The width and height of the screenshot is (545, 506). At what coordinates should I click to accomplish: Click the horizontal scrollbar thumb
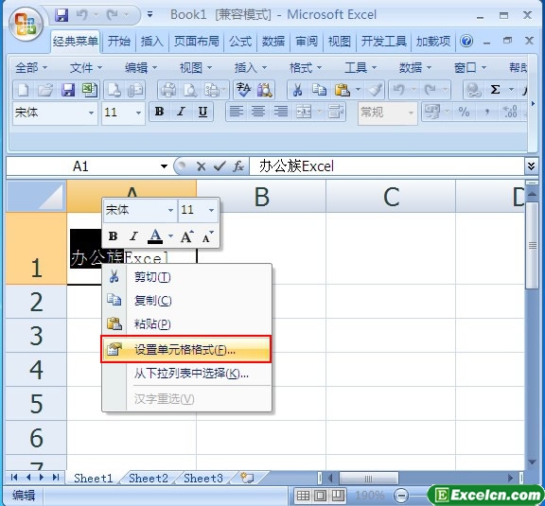[368, 479]
